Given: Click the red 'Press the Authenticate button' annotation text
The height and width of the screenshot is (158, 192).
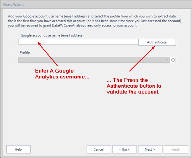Looking at the screenshot, I should (x=134, y=86).
